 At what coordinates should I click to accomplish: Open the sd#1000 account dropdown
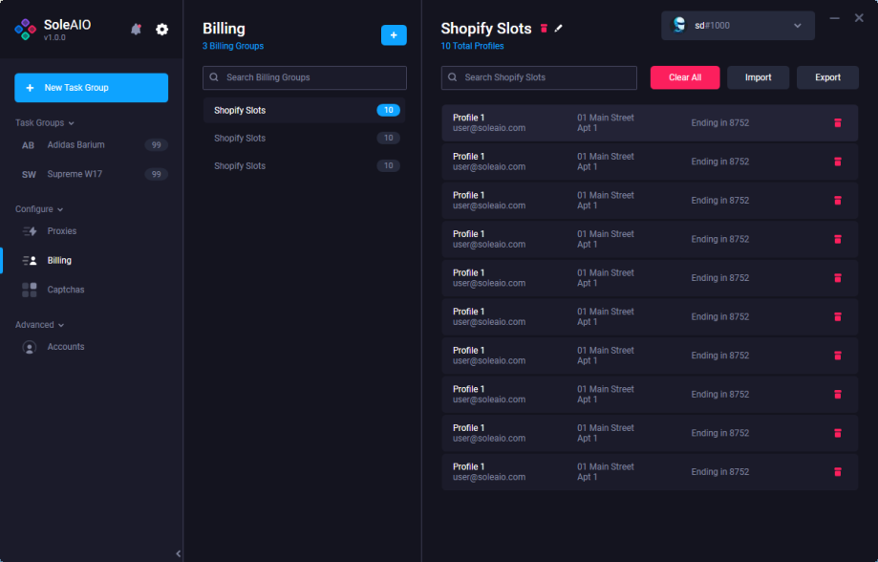(738, 26)
